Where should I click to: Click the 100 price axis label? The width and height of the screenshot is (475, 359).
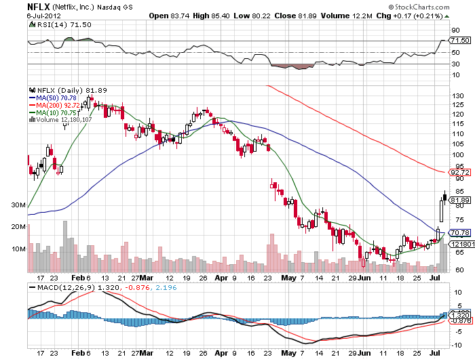pyautogui.click(x=458, y=155)
